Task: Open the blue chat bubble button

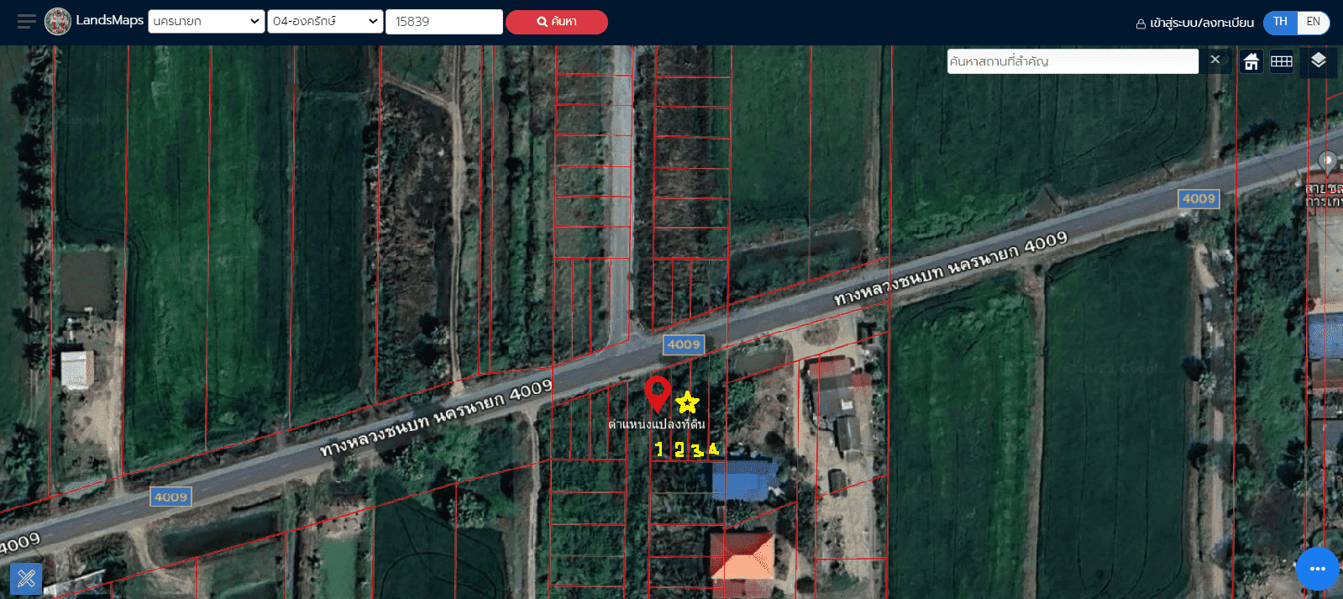Action: [1317, 569]
